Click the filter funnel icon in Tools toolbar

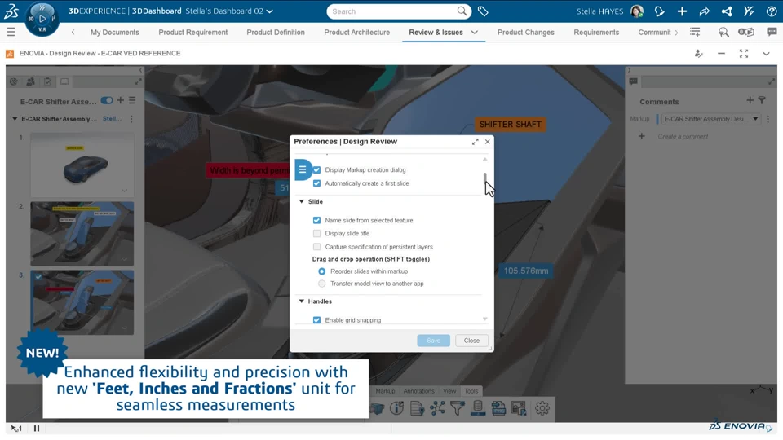coord(458,408)
